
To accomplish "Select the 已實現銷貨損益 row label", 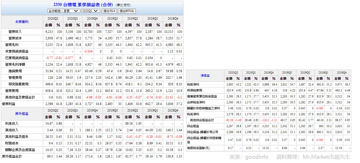I will [x=17, y=58].
